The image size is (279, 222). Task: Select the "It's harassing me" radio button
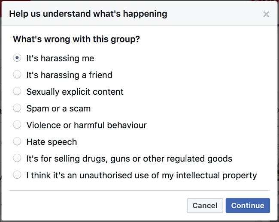click(17, 58)
